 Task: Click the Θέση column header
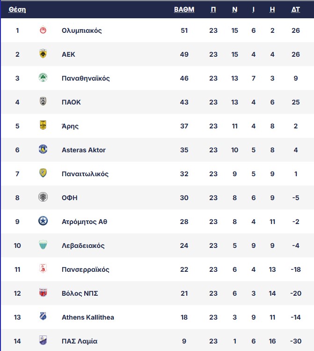(x=17, y=10)
